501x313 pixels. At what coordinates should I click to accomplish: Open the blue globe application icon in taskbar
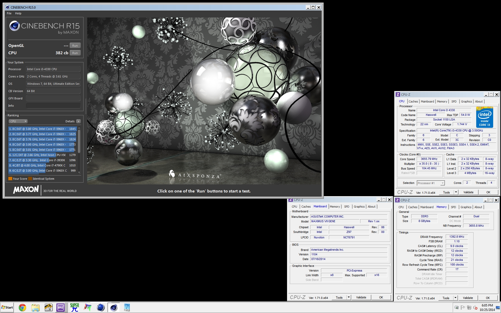(x=101, y=308)
